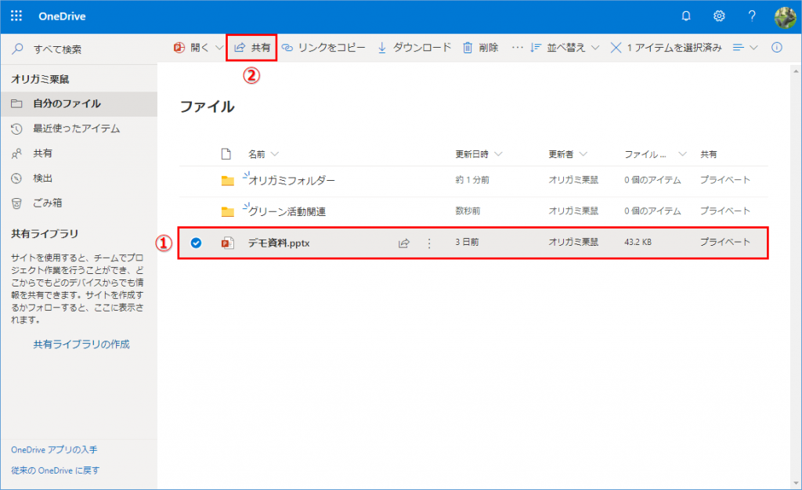Open the user profile picture
This screenshot has width=802, height=490.
(x=784, y=17)
